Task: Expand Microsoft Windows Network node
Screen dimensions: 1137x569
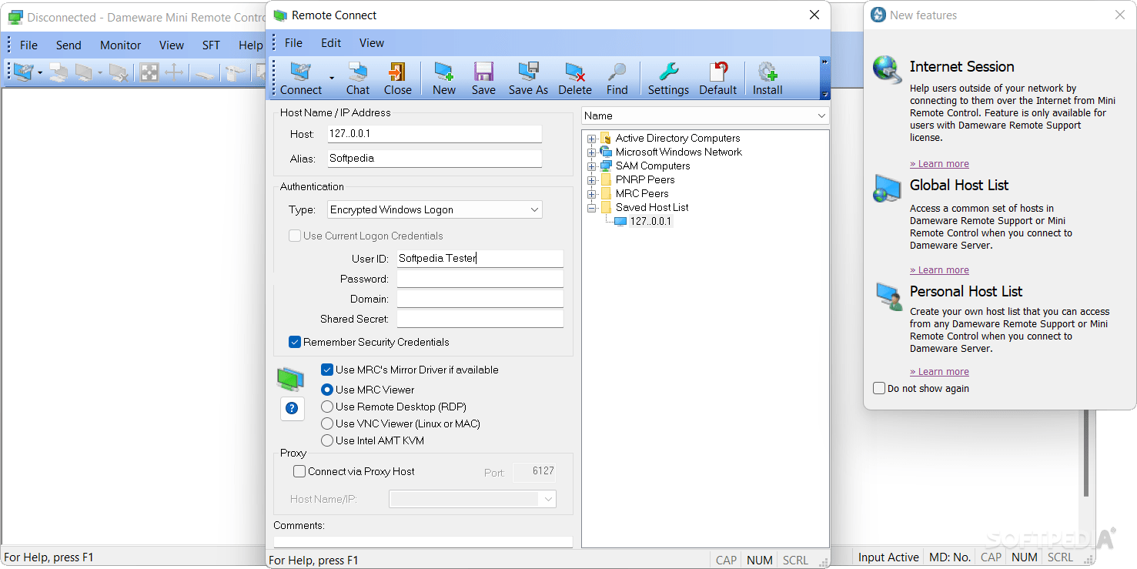Action: point(592,152)
